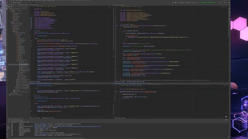Select the highlighted file row in project tree
This screenshot has height=139, width=248.
[x=18, y=64]
